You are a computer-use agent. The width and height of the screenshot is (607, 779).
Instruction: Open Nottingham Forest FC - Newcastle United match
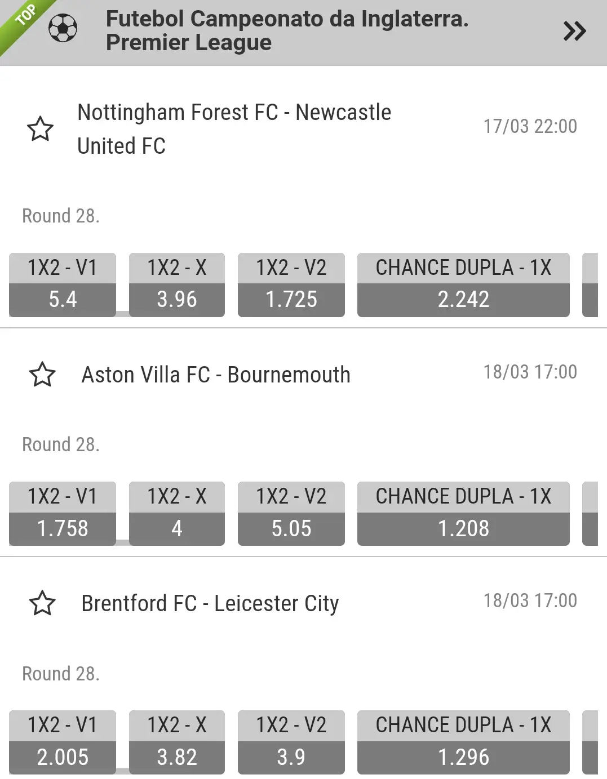coord(234,129)
